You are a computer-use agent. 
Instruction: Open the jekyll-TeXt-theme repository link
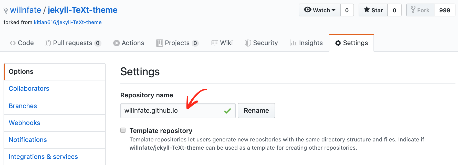tap(82, 10)
